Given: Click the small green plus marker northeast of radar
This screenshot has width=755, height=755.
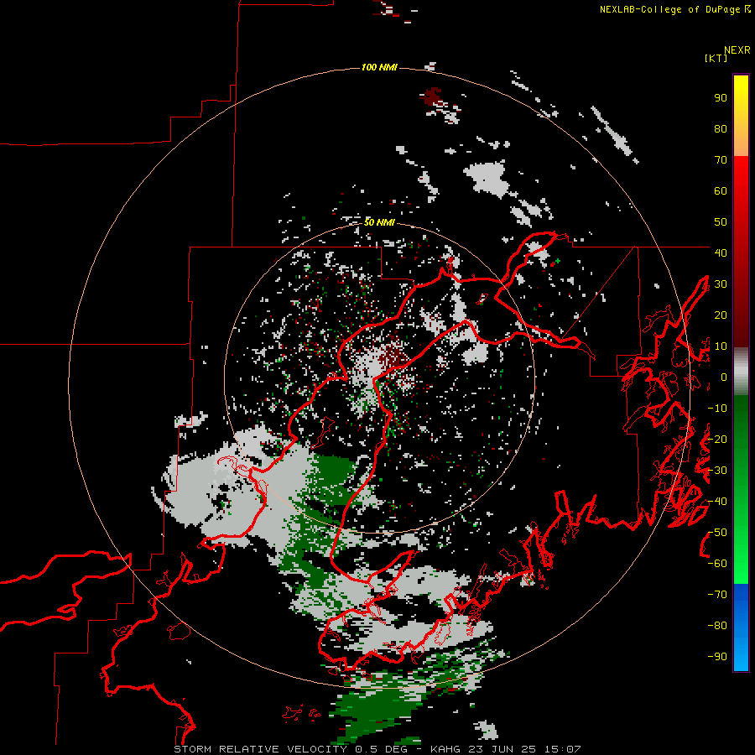Looking at the screenshot, I should coord(558,261).
